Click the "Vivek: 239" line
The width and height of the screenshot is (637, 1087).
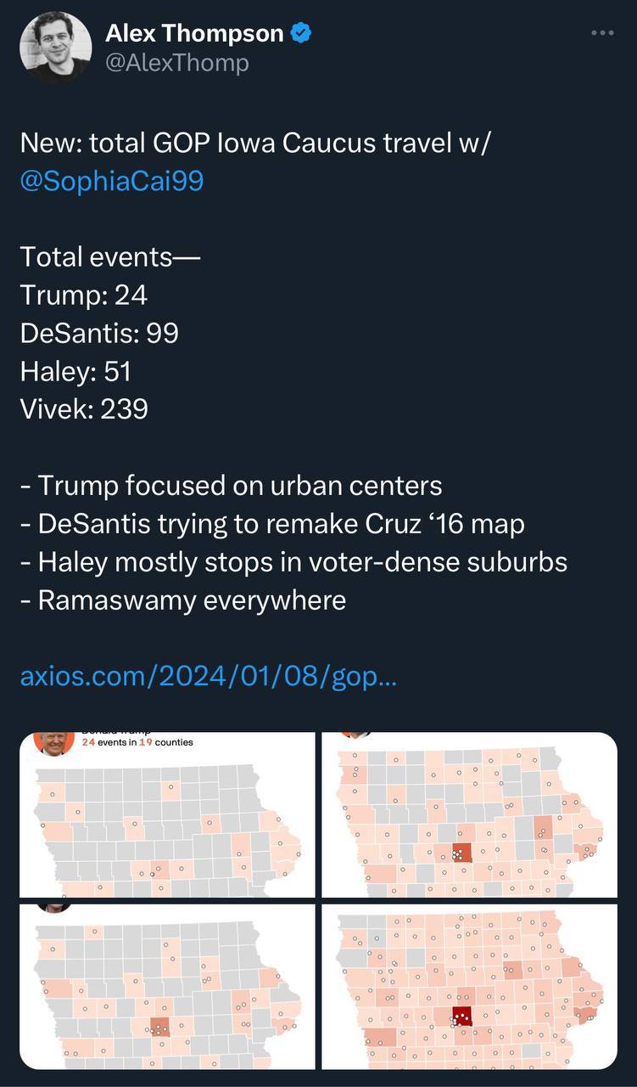pos(84,409)
